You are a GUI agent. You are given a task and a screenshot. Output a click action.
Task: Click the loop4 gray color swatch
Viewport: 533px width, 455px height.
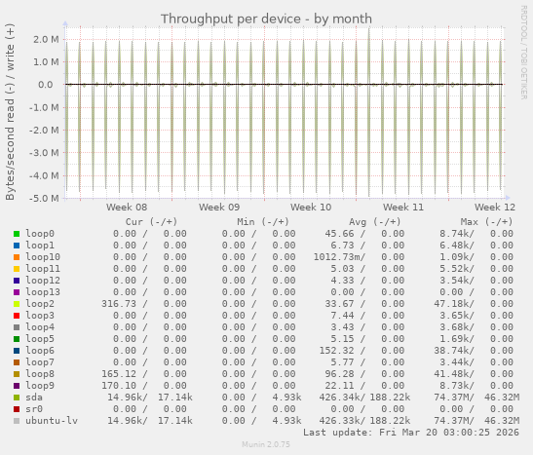[x=17, y=327]
